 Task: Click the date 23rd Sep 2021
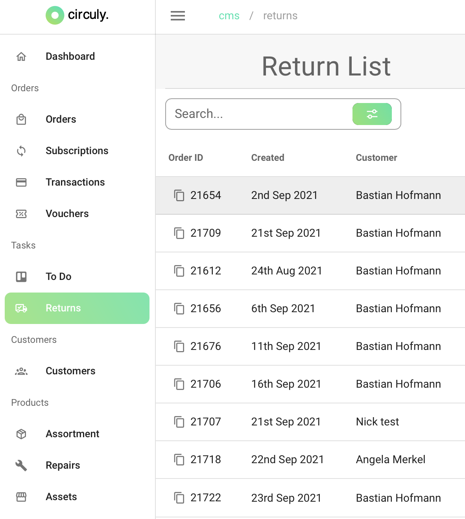pyautogui.click(x=286, y=498)
